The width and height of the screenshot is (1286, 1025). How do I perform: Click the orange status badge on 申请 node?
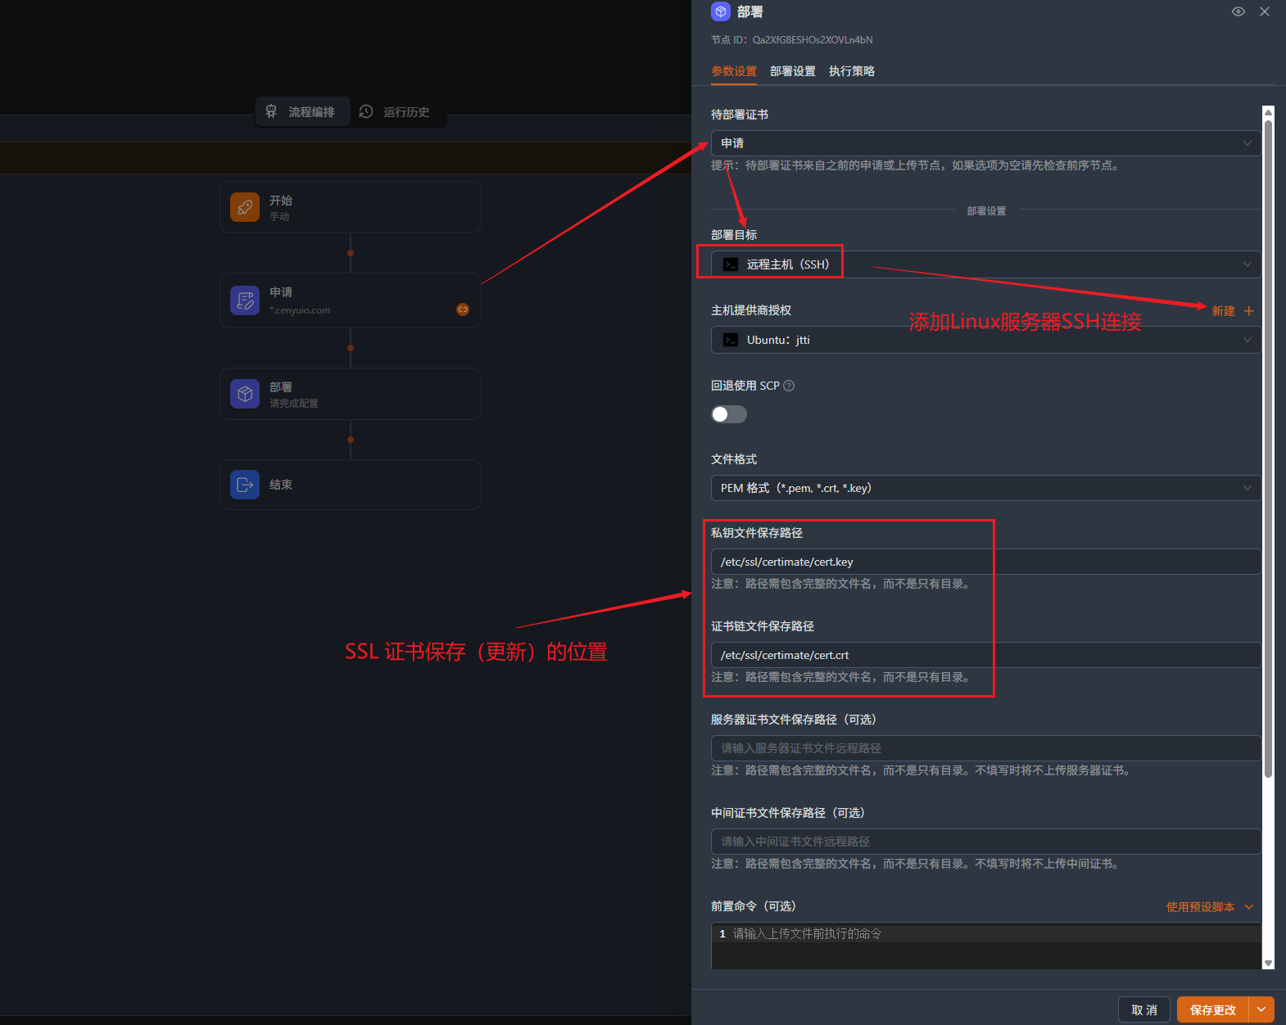[463, 309]
